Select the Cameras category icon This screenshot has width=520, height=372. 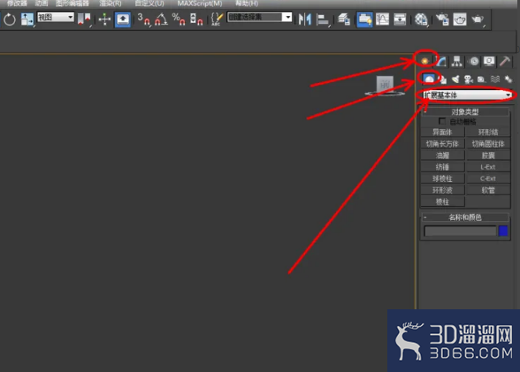(x=469, y=80)
